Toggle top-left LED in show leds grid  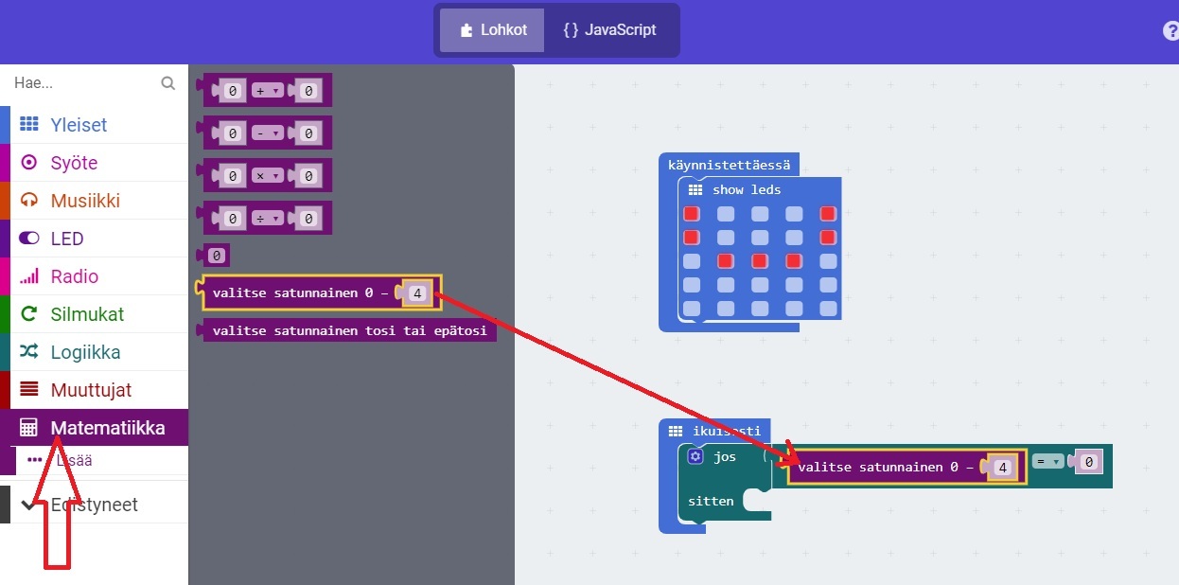[692, 214]
